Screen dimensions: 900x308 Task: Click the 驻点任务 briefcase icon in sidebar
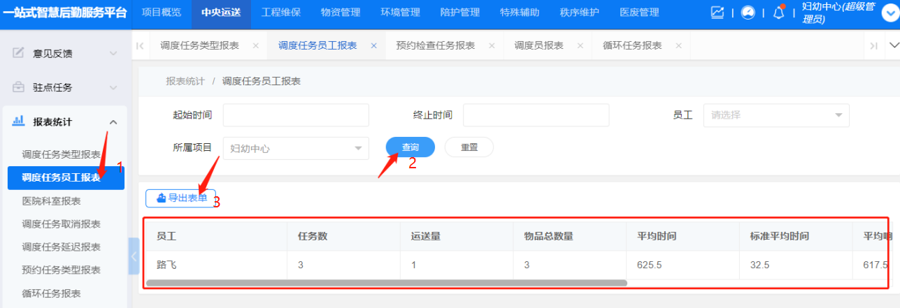tap(19, 87)
